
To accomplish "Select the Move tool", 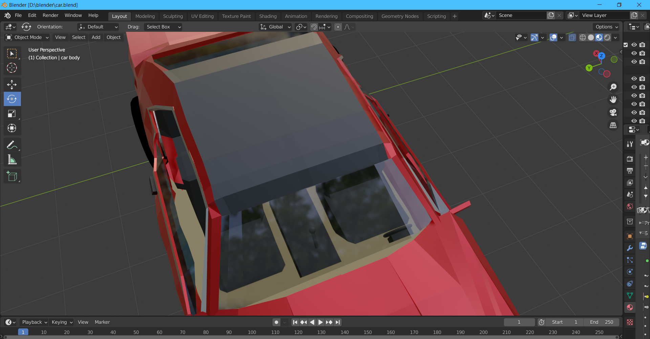I will (12, 84).
